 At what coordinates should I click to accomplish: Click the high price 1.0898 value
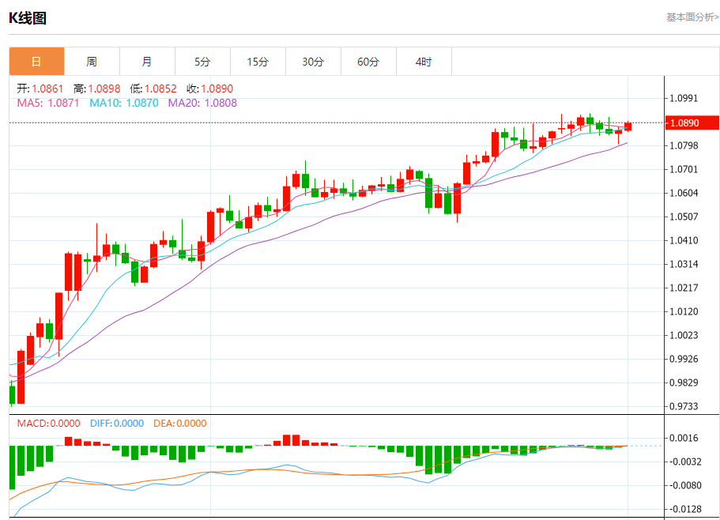click(104, 89)
